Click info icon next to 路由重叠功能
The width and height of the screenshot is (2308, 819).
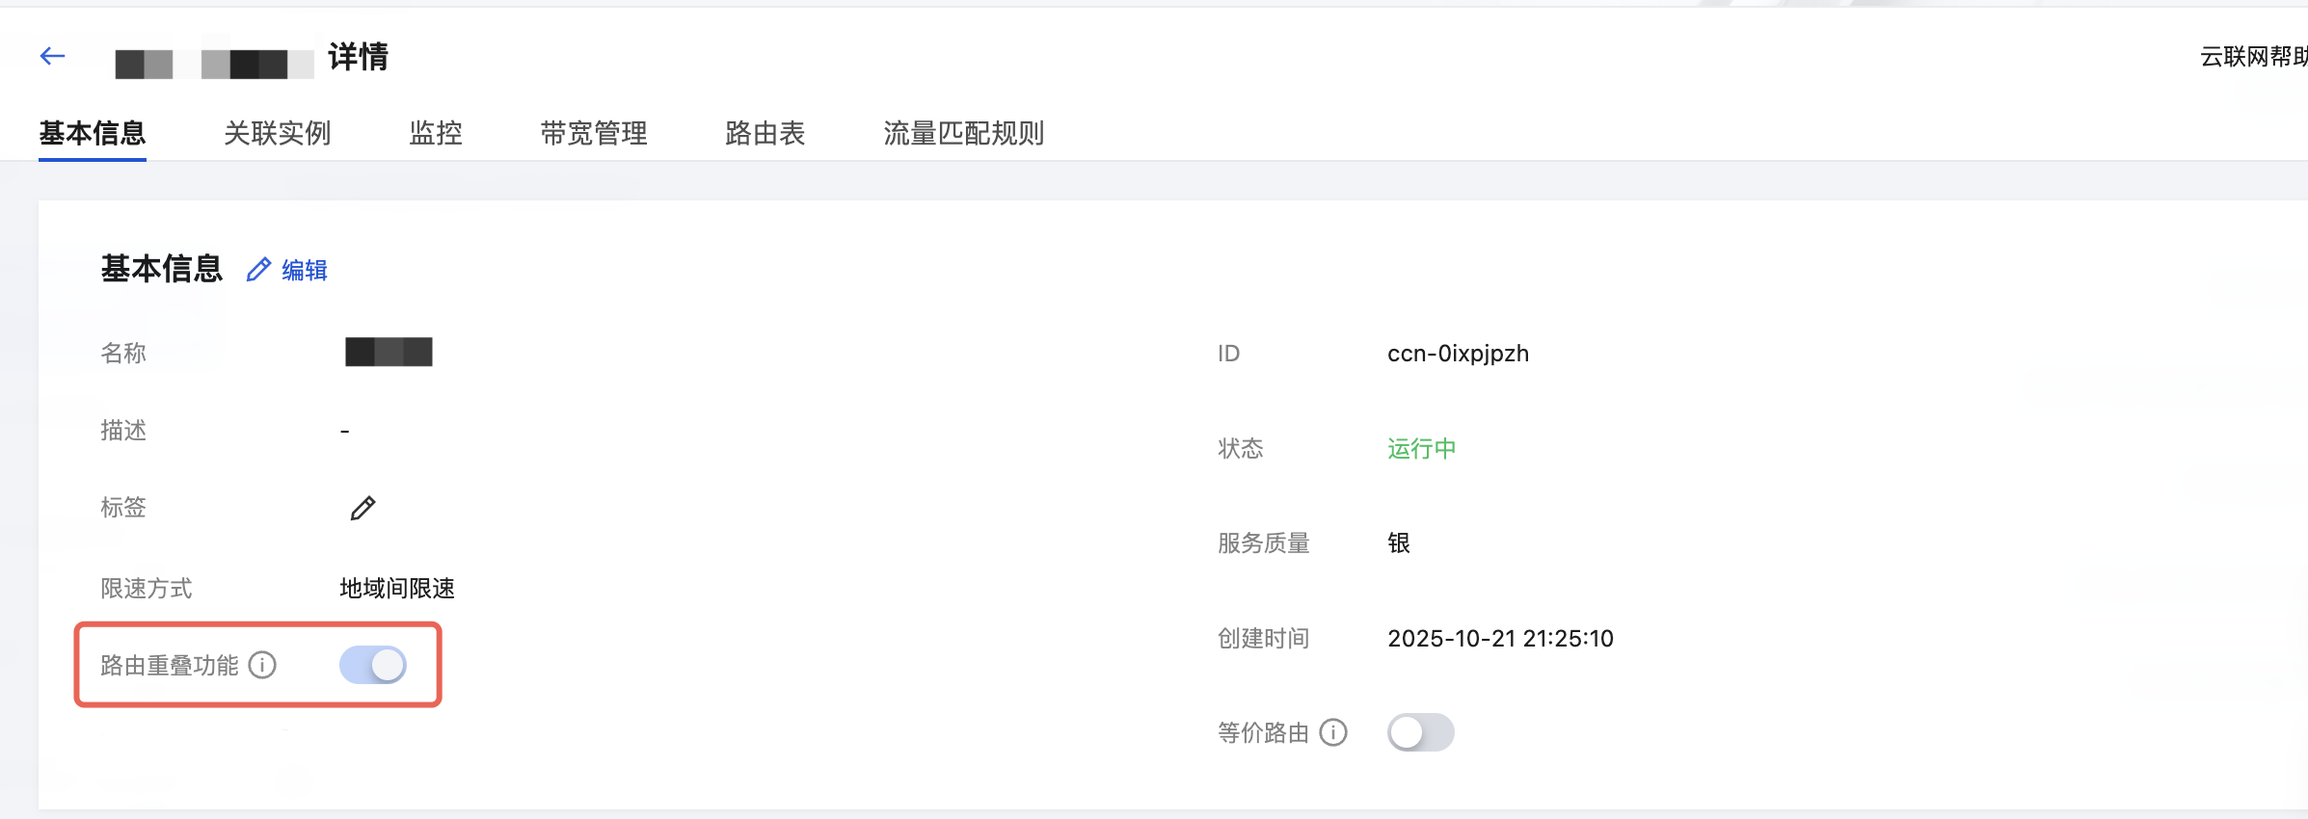click(x=262, y=665)
